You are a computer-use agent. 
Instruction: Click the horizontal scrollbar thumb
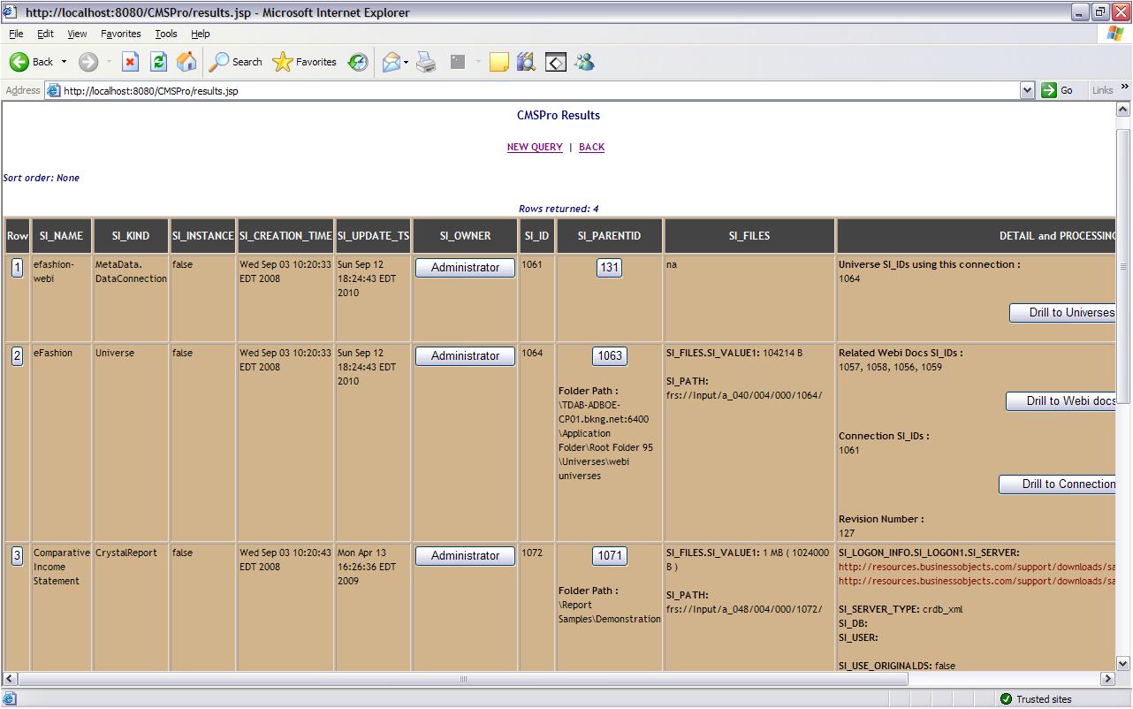pos(463,678)
